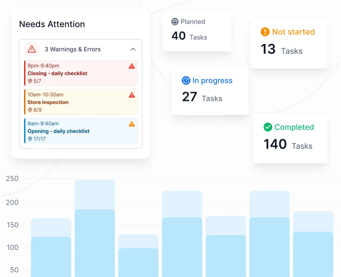This screenshot has width=341, height=277.
Task: Collapse the 3 Warnings & Errors section
Action: pos(133,49)
